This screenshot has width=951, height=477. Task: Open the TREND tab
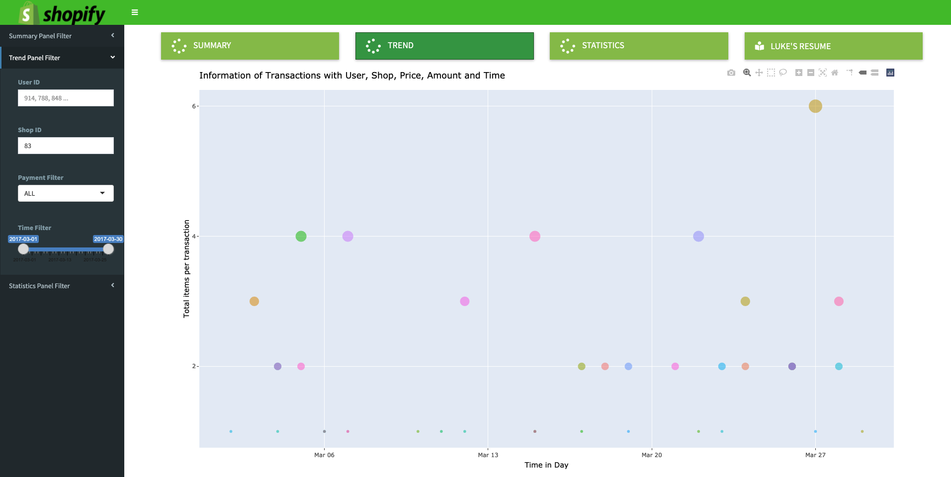click(x=444, y=46)
